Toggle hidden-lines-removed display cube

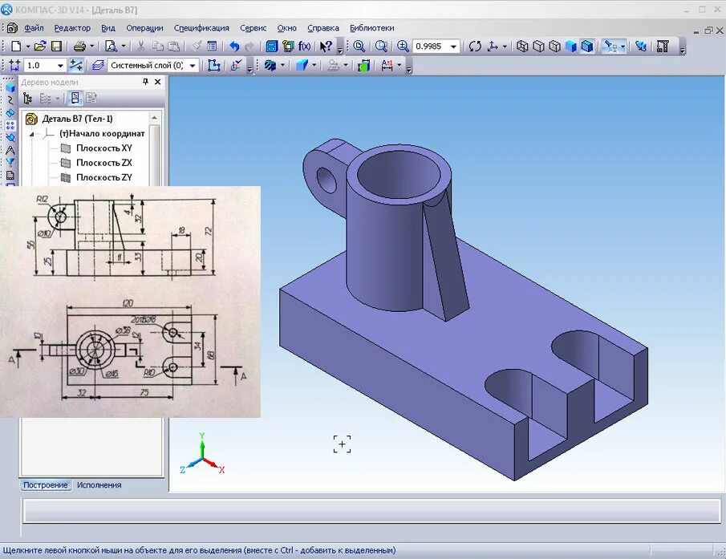pos(538,47)
